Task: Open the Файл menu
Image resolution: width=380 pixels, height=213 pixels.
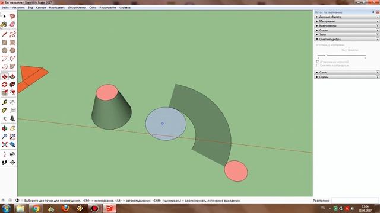Action: click(5, 8)
